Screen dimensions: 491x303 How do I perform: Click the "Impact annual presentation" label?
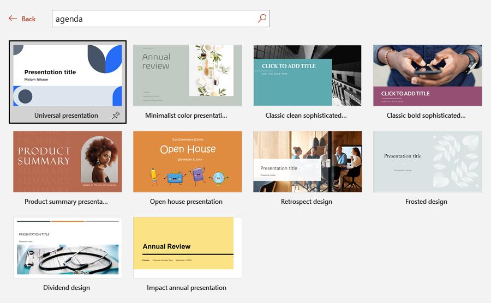tap(187, 288)
